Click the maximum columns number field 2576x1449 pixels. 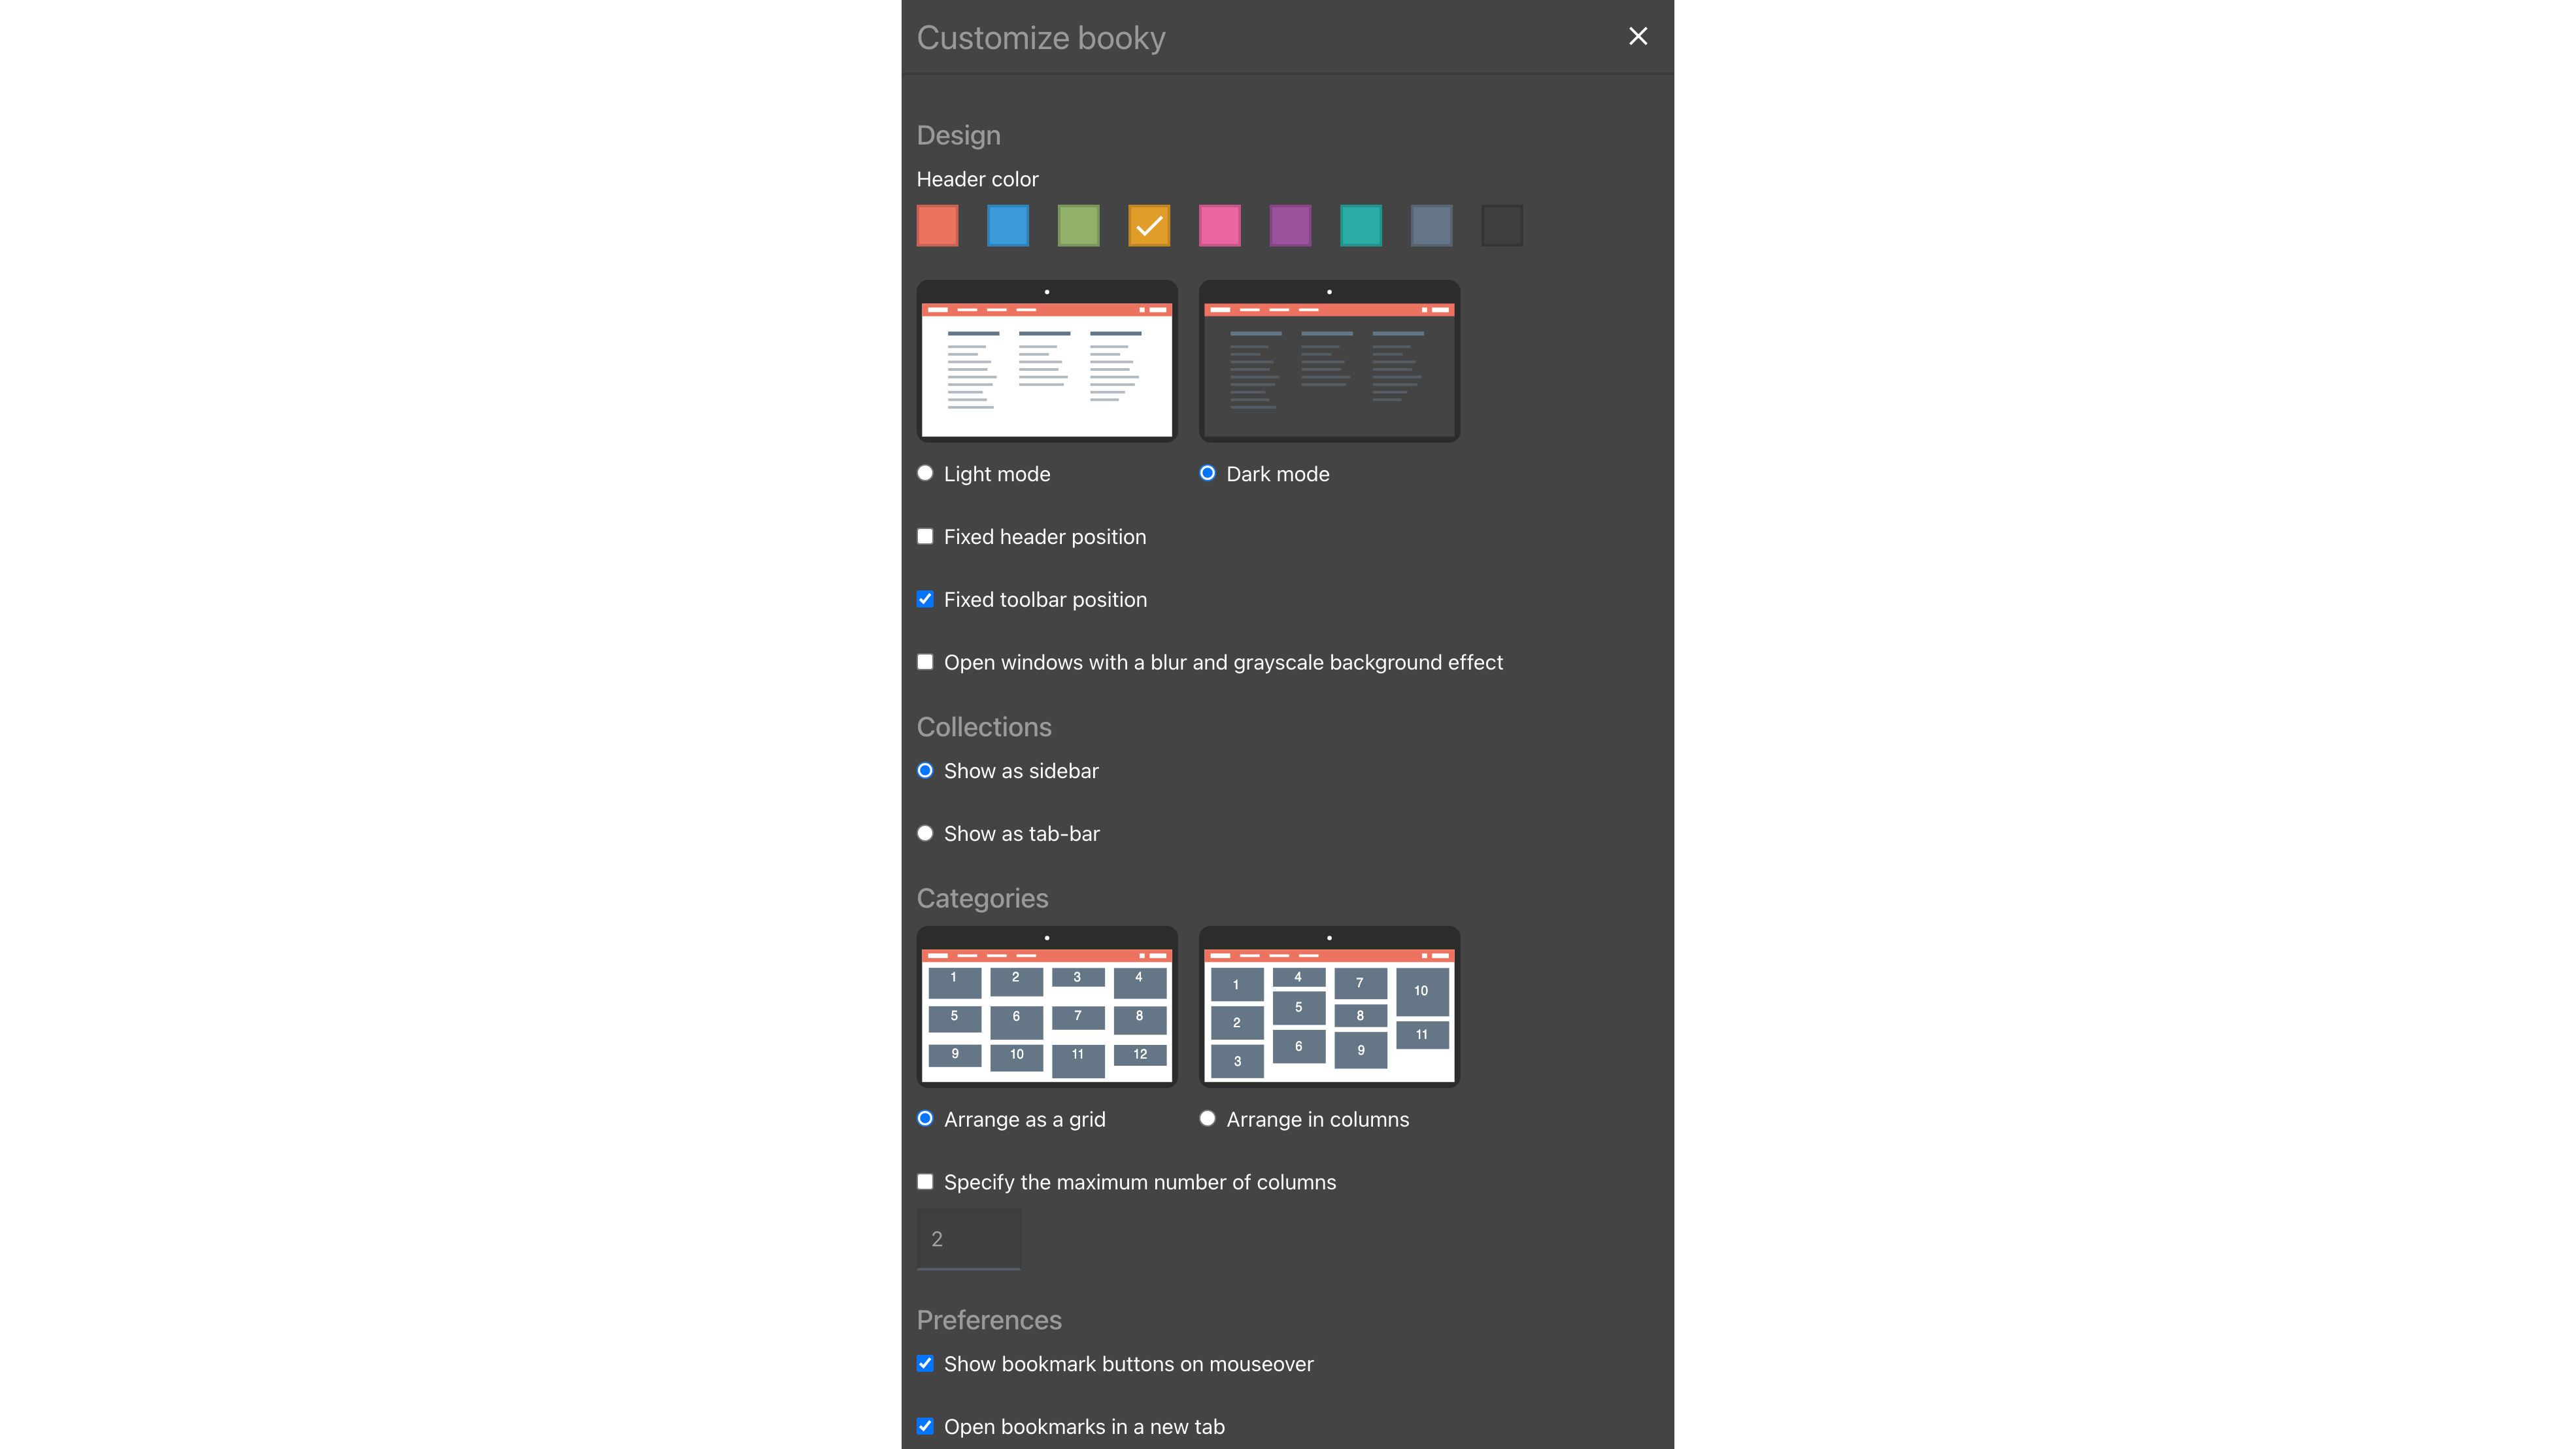coord(968,1238)
